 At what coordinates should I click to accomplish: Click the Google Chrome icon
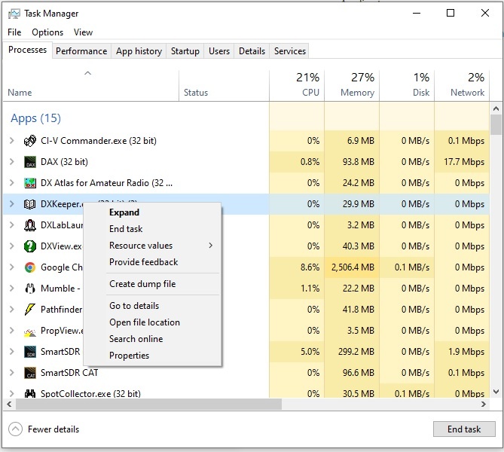coord(30,267)
